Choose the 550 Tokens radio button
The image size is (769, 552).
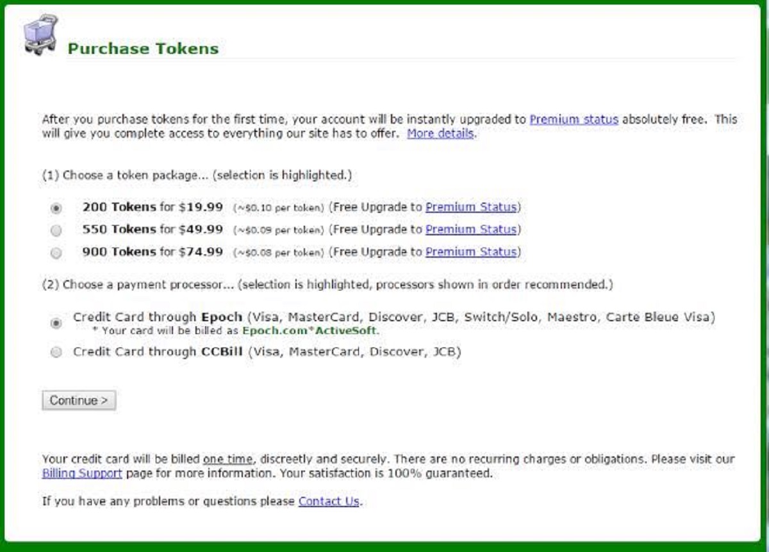pyautogui.click(x=56, y=230)
